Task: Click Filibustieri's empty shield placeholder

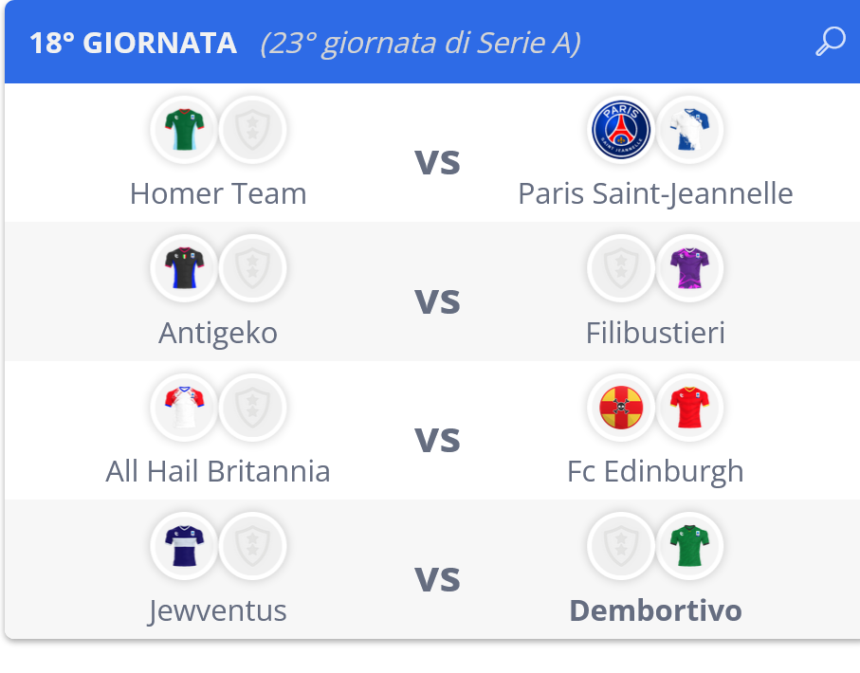Action: coord(621,268)
